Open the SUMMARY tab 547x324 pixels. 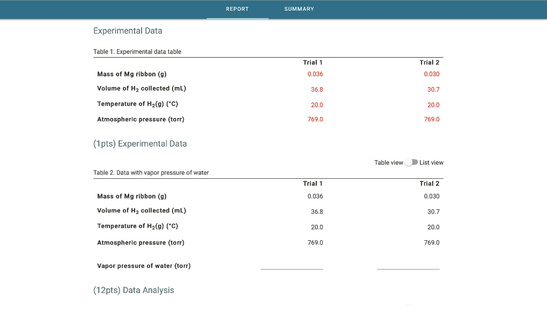(299, 9)
